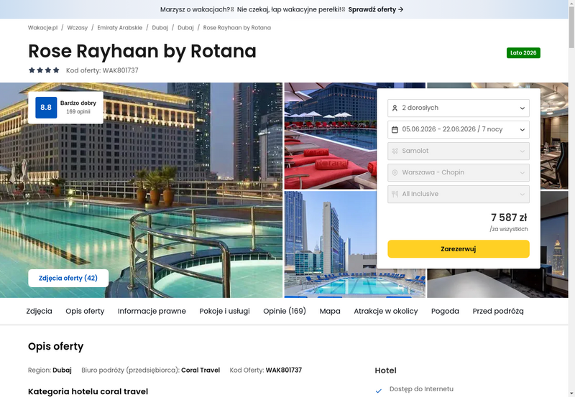Click the blue 8.8 rating score badge
575x397 pixels.
tap(46, 108)
